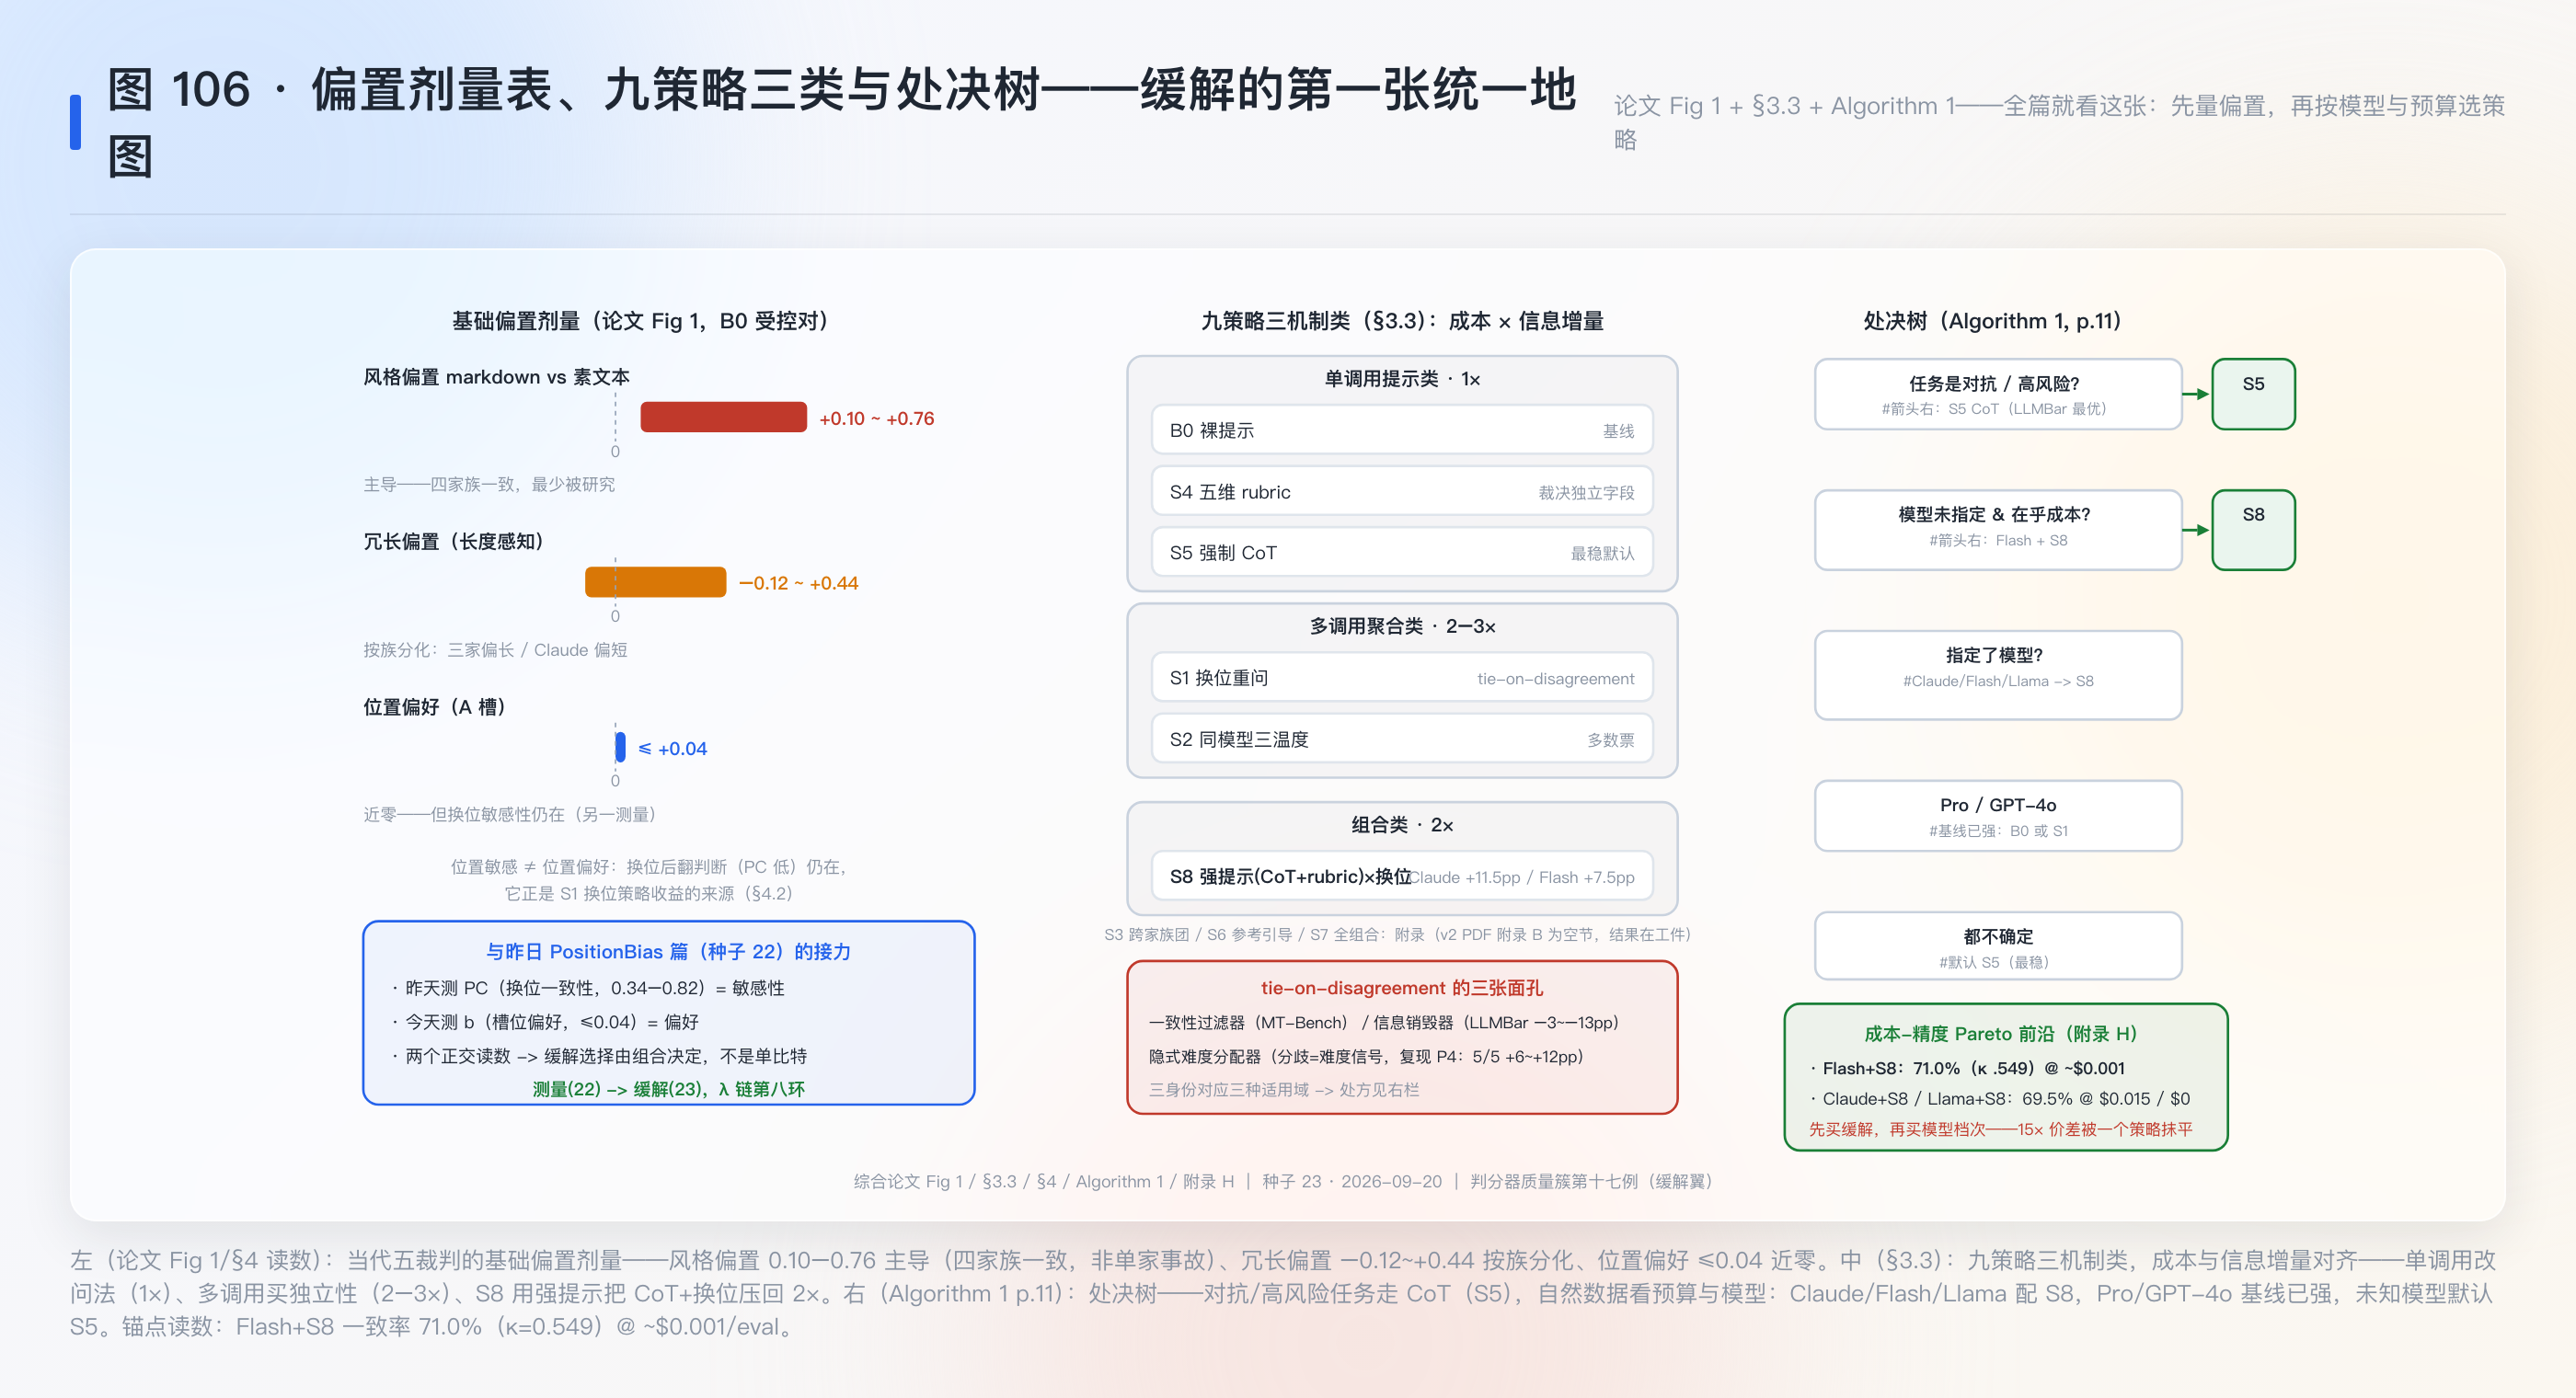Click the 隐式难度分配器 line
Image resolution: width=2576 pixels, height=1398 pixels.
coord(1365,1056)
